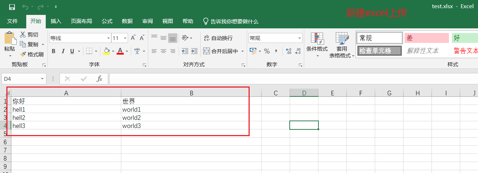The width and height of the screenshot is (478, 173).
Task: Open the font name dropdown (等线)
Action: [109, 38]
